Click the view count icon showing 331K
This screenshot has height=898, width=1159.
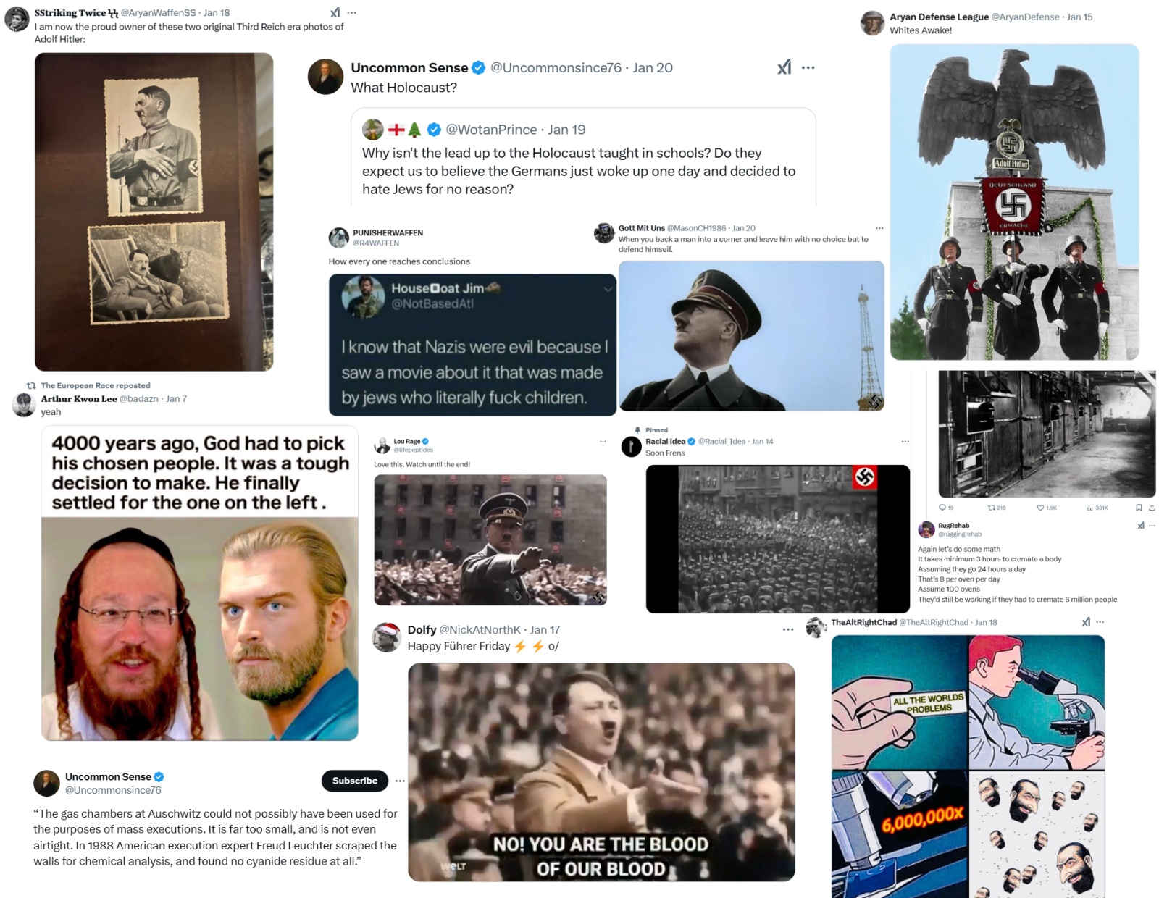pyautogui.click(x=1089, y=508)
